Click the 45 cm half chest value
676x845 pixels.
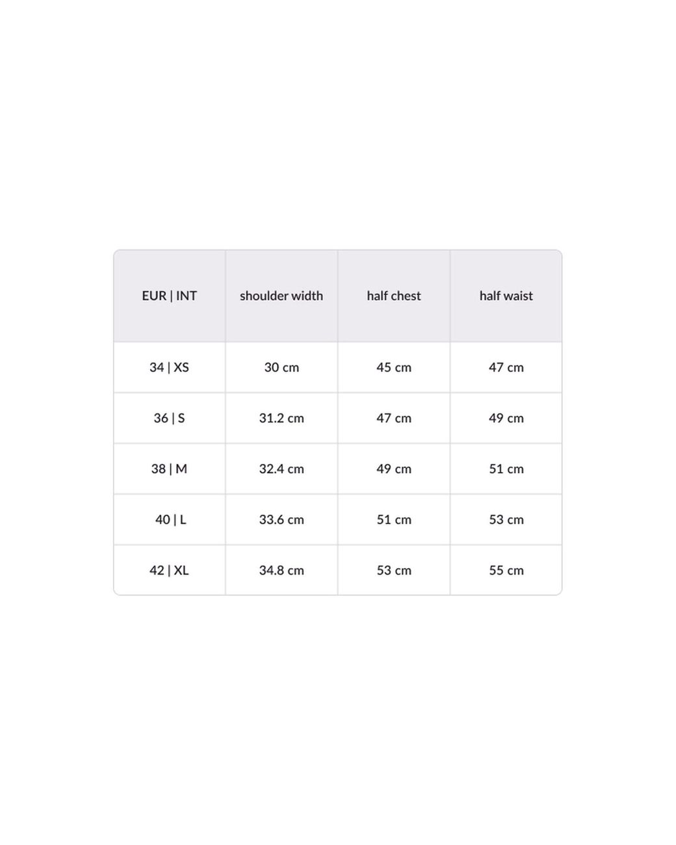pos(394,367)
